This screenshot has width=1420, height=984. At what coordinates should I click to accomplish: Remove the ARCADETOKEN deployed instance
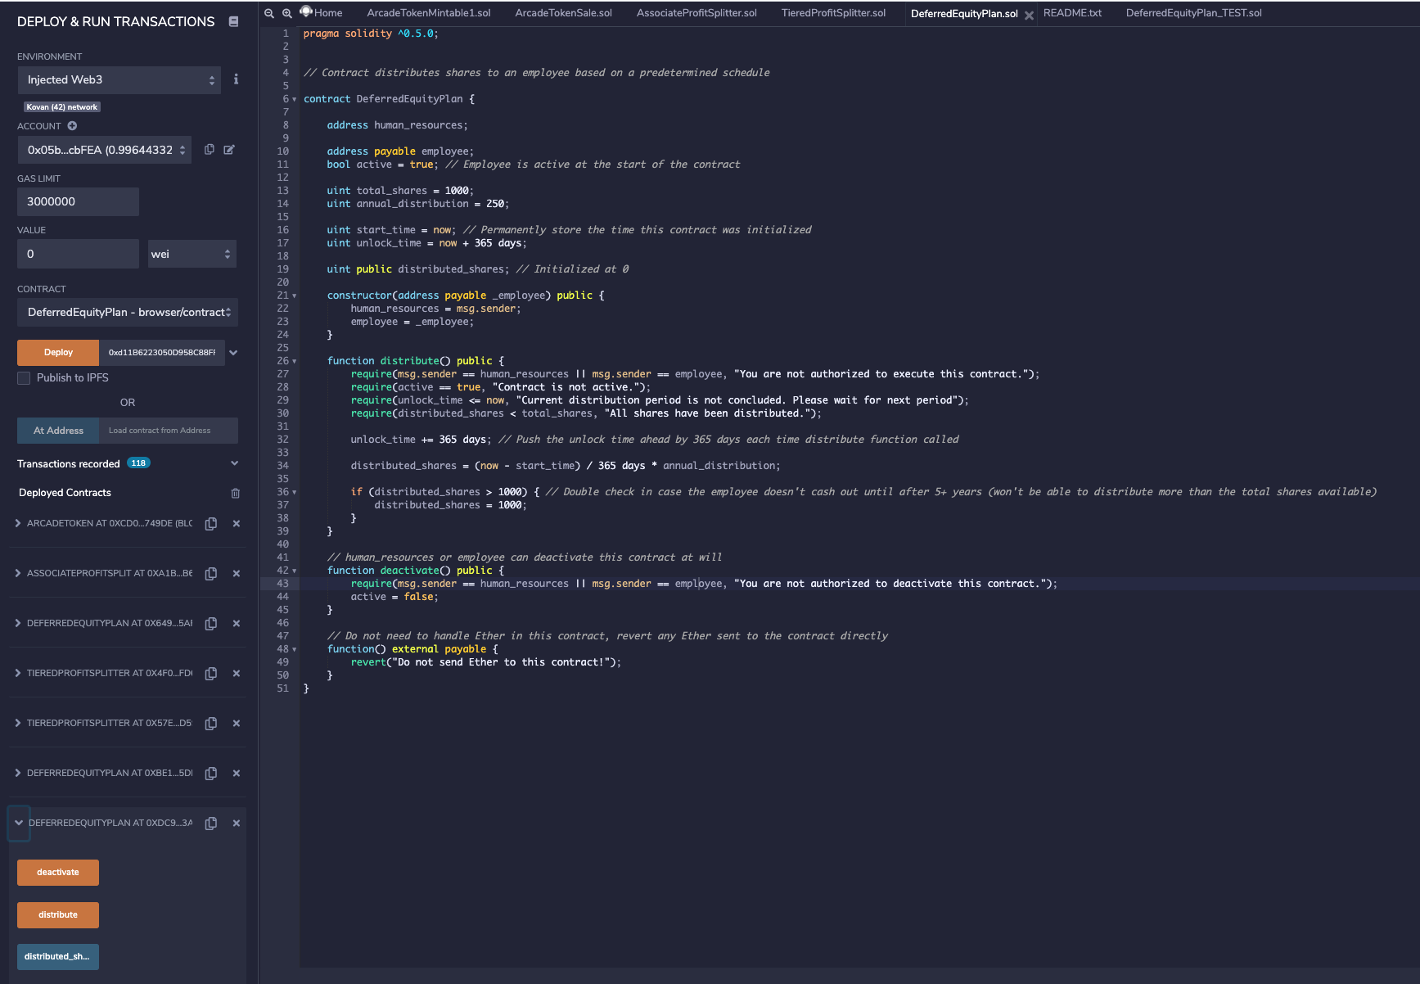coord(237,524)
